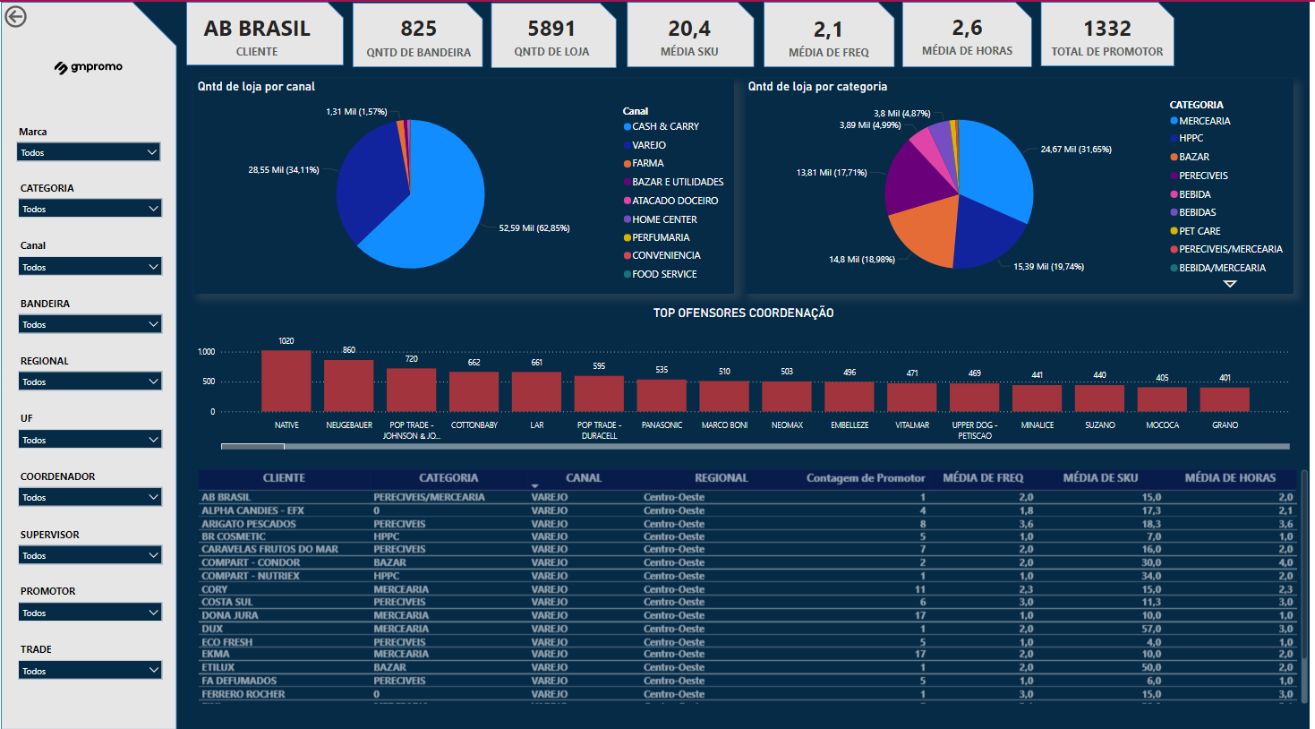Click the MÉDIA DE HORAS card
Viewport: 1315px width, 729px height.
click(x=967, y=36)
